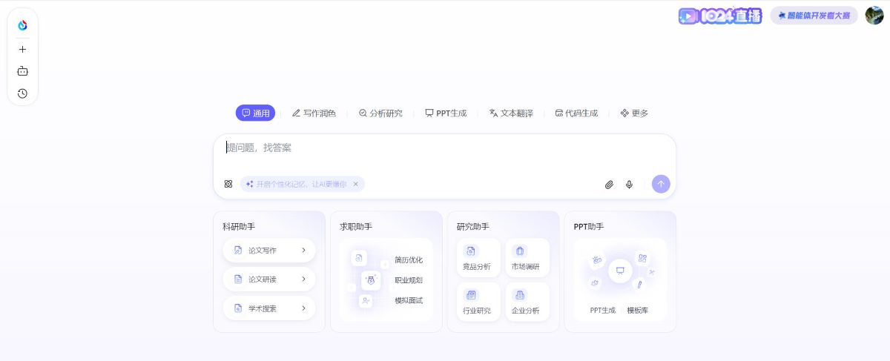The height and width of the screenshot is (361, 890).
Task: Open chat history clock icon
Action: [22, 93]
